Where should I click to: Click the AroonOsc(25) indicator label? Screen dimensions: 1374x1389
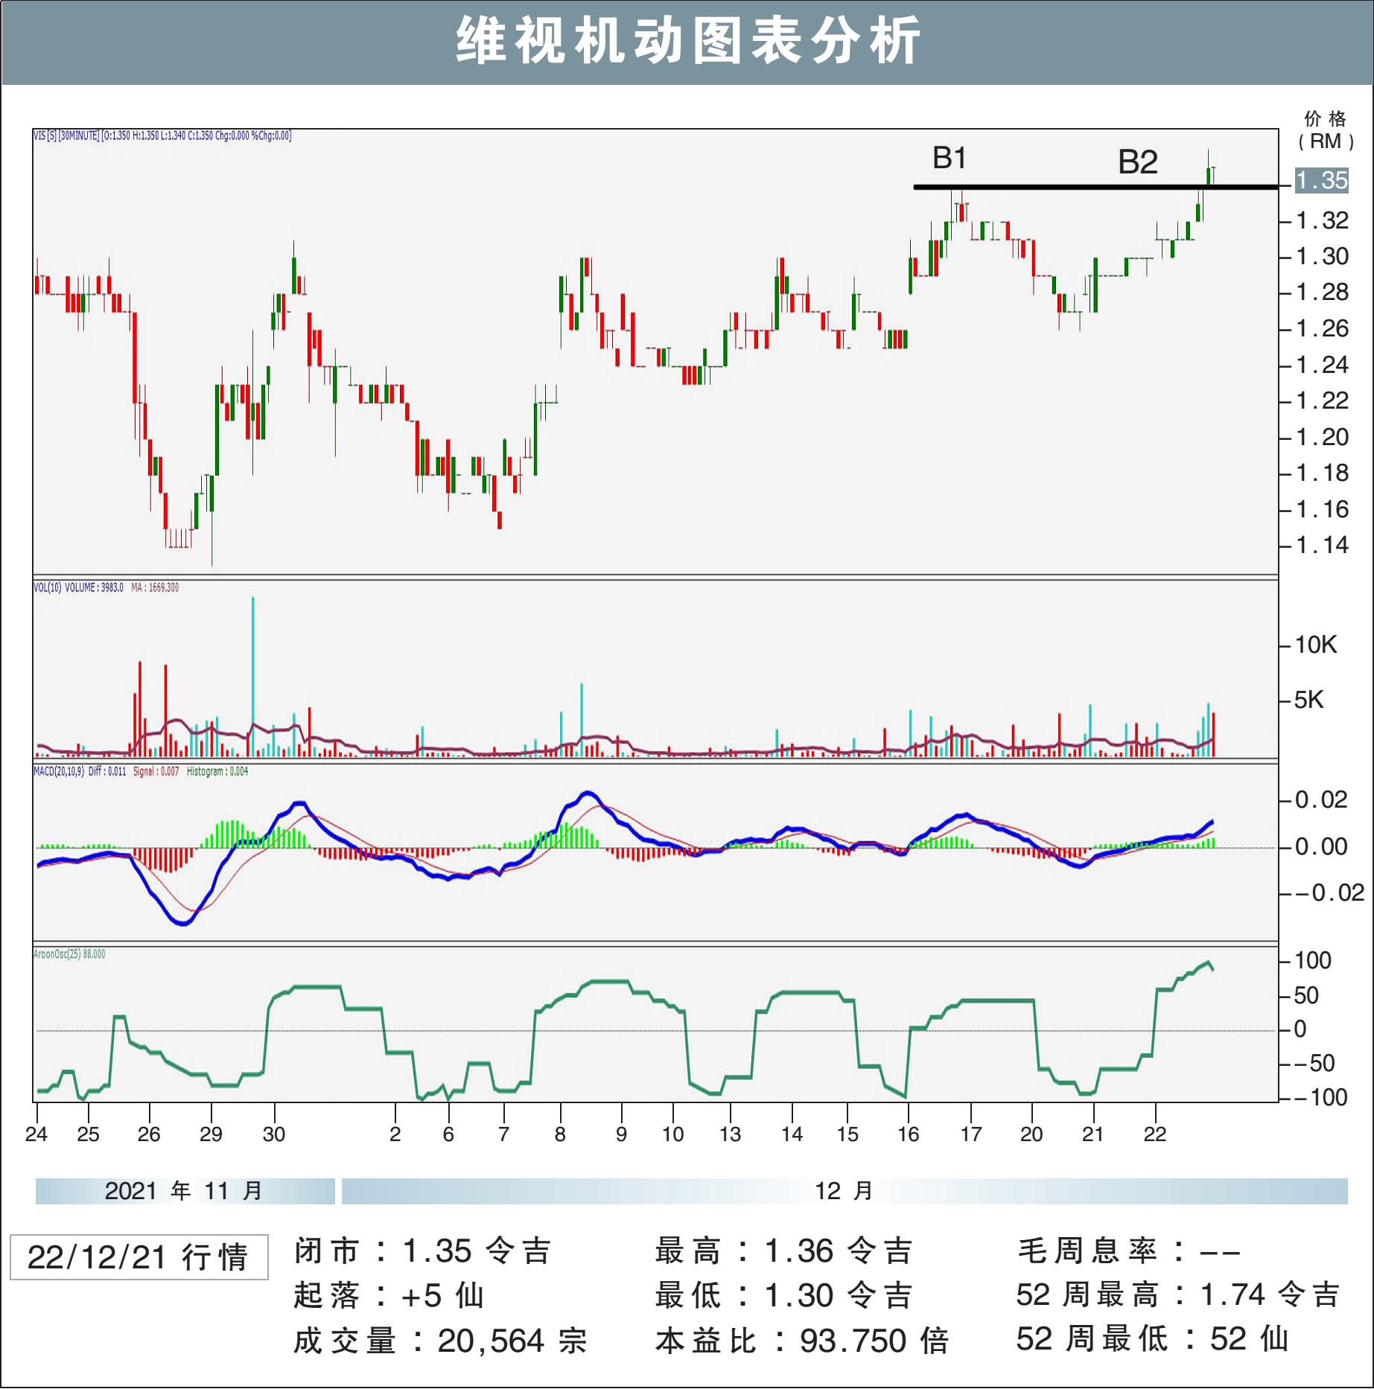(69, 954)
